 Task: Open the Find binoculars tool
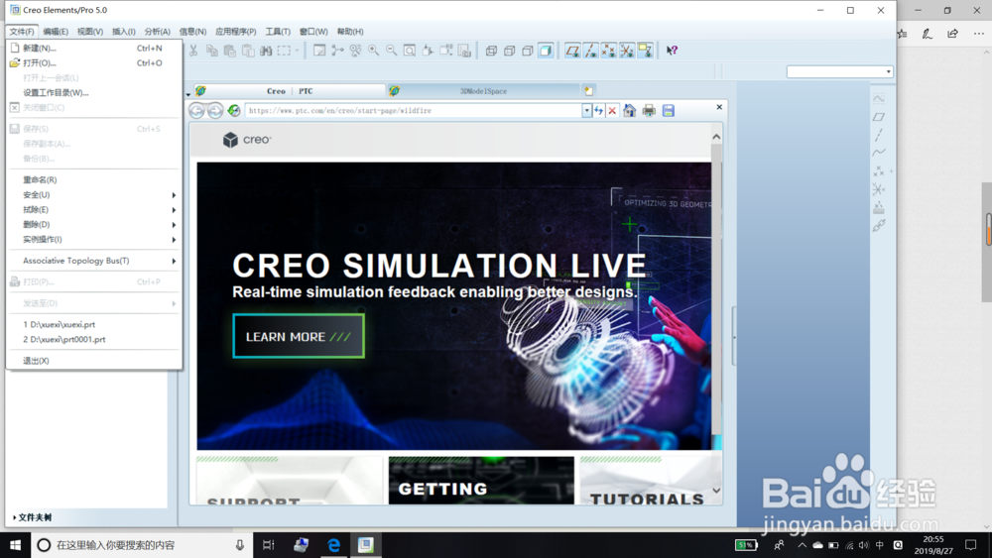266,51
